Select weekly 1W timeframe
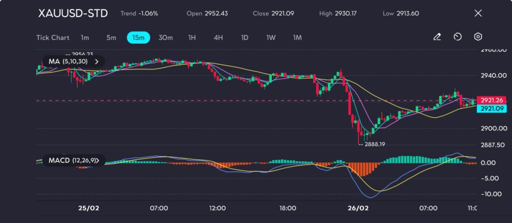This screenshot has width=512, height=223. pyautogui.click(x=270, y=37)
